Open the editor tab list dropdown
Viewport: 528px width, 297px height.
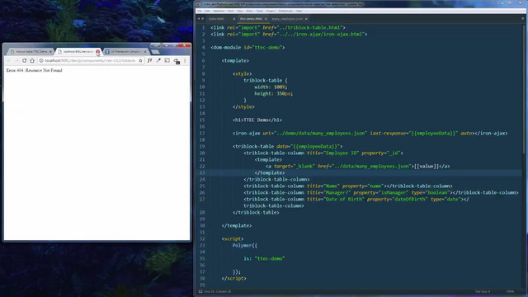(x=523, y=19)
